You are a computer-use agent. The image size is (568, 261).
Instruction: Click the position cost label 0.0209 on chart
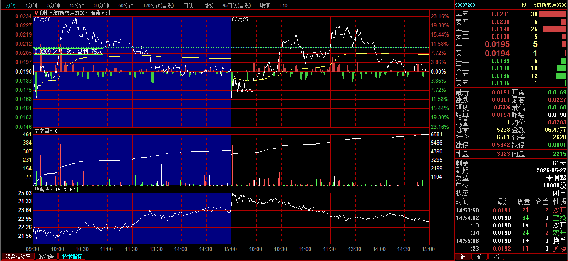click(x=42, y=52)
